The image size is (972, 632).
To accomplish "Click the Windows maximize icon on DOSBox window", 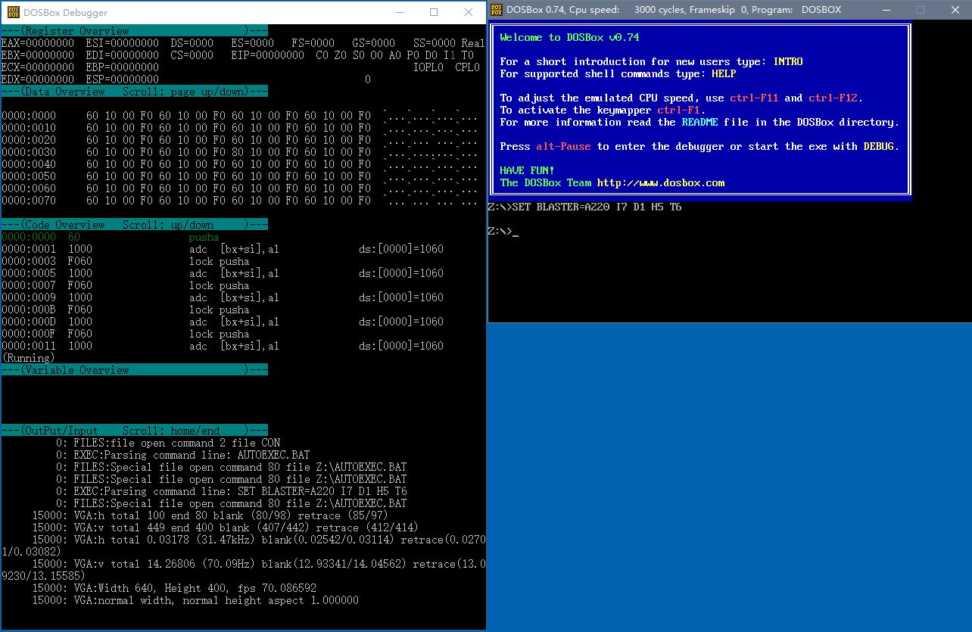I will point(921,10).
